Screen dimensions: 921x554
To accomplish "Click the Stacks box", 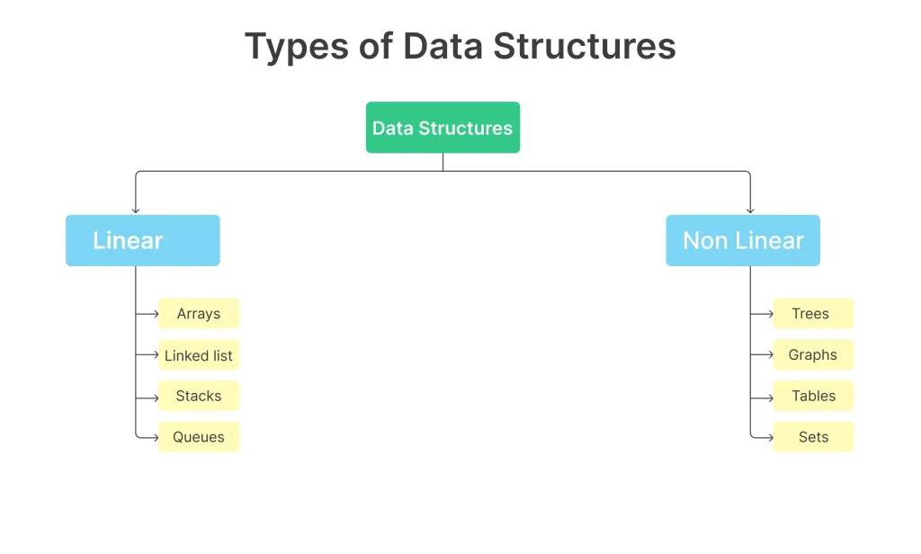I will click(x=199, y=396).
